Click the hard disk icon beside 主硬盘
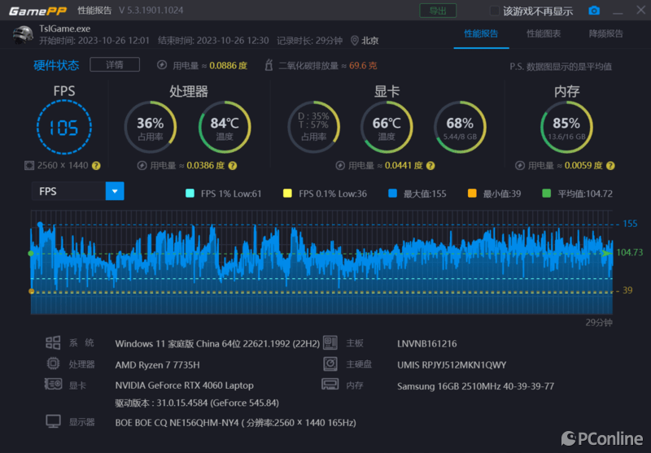This screenshot has height=453, width=651. pyautogui.click(x=330, y=364)
